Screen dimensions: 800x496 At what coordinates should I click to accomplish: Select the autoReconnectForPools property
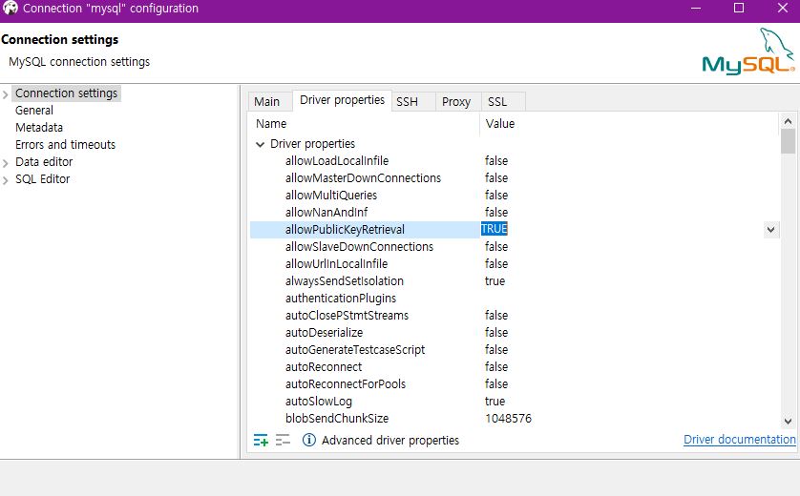(x=346, y=384)
